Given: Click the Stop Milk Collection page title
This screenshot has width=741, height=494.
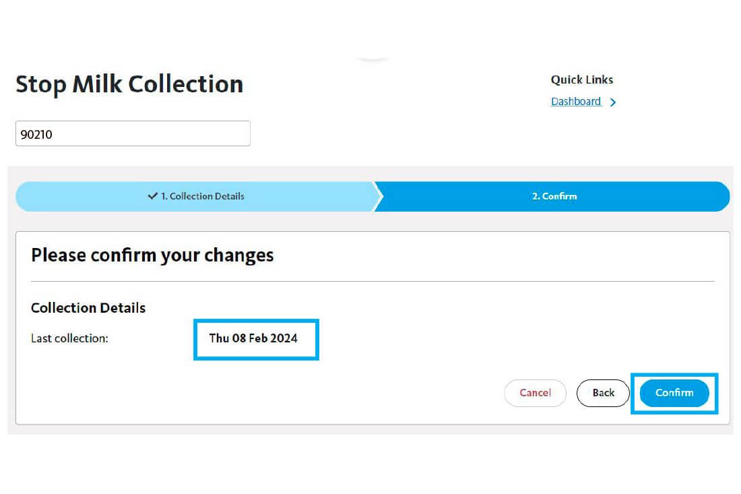Looking at the screenshot, I should 129,84.
